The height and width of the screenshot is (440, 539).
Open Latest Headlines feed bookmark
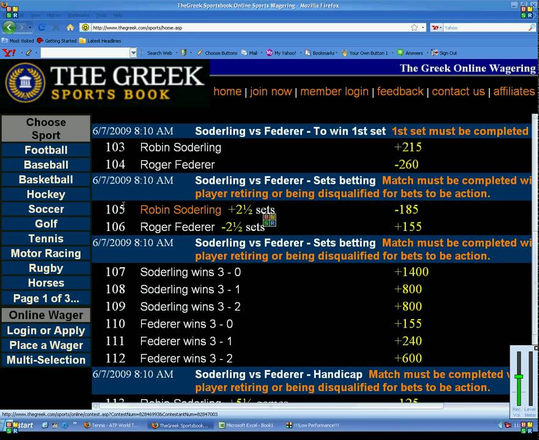point(100,41)
